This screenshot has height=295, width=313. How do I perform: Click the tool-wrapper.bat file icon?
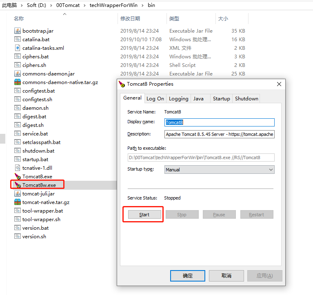point(18,211)
